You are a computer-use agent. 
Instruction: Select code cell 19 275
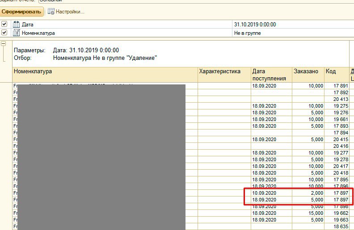point(337,106)
